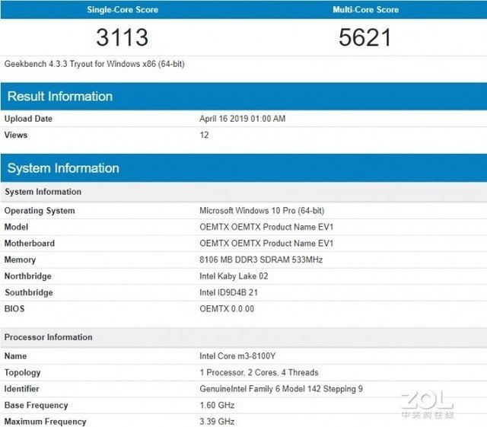Select 8106 MB DDR3 SDRAM 533MHz value

(x=261, y=260)
